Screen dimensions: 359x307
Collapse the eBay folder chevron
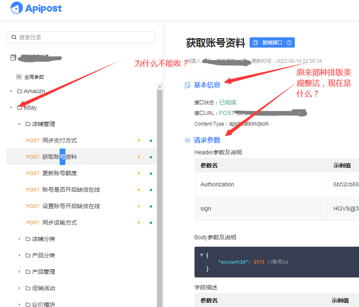tap(11, 108)
